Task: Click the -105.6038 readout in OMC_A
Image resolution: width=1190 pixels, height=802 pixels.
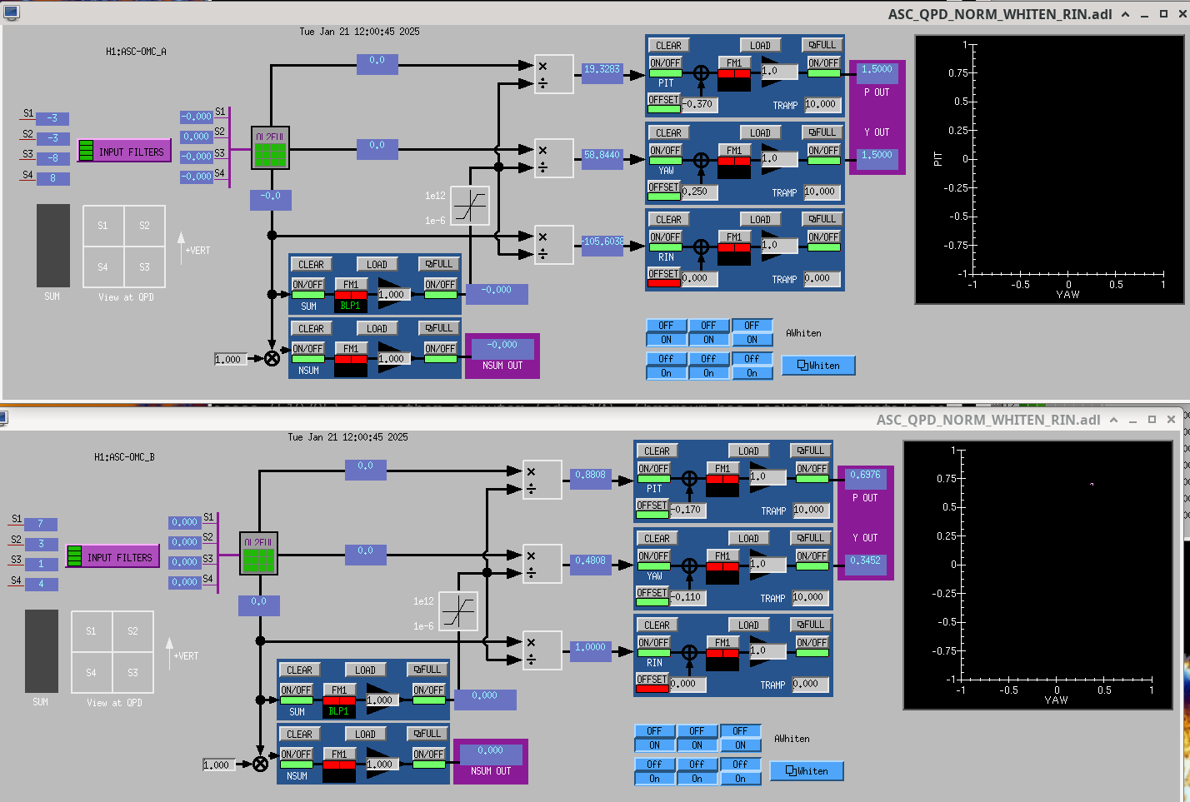Action: point(602,246)
